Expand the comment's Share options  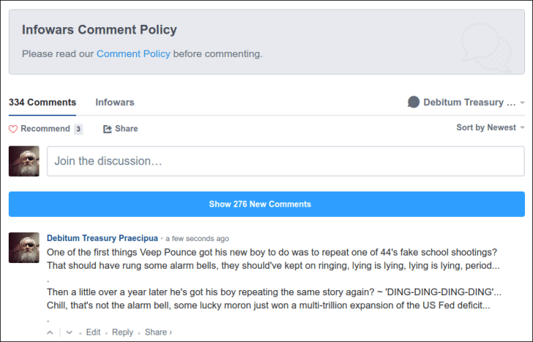coord(158,332)
